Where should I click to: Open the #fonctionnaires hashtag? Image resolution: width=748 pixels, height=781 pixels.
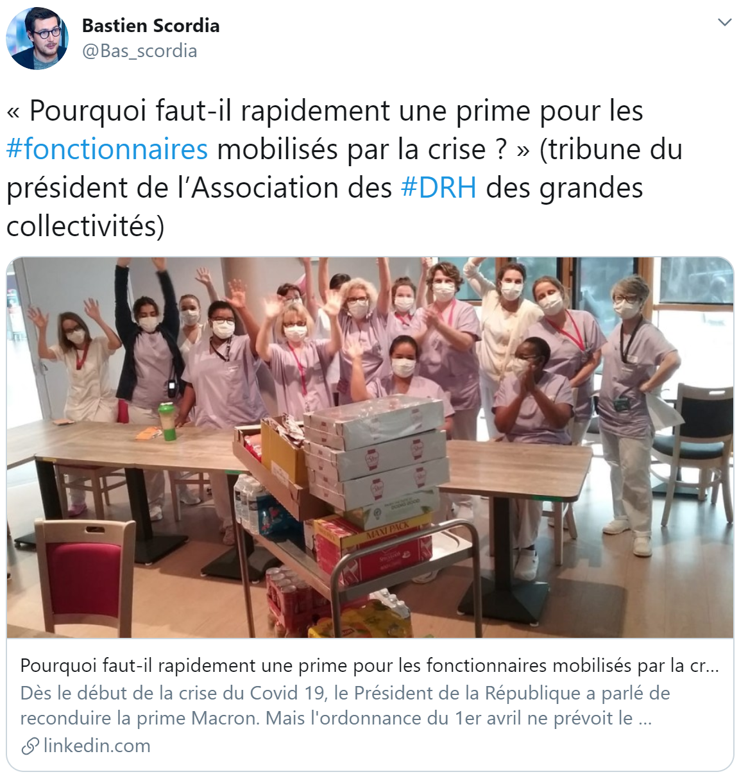(x=107, y=149)
